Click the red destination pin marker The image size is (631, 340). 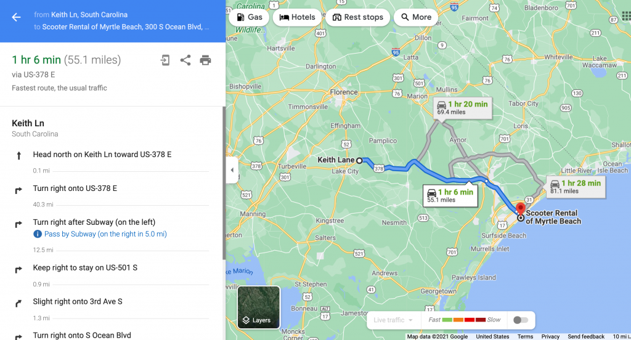[520, 208]
